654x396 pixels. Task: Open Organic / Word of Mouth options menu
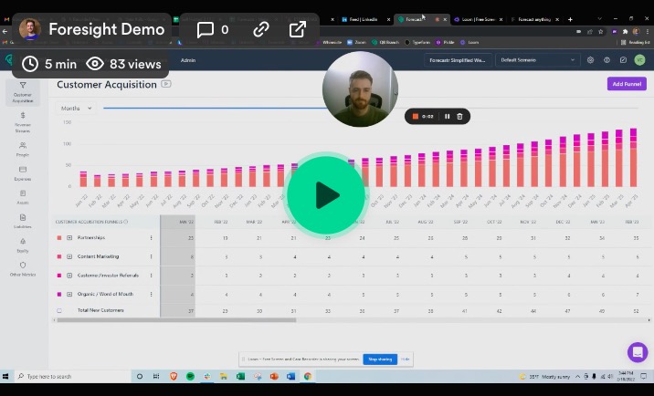151,294
